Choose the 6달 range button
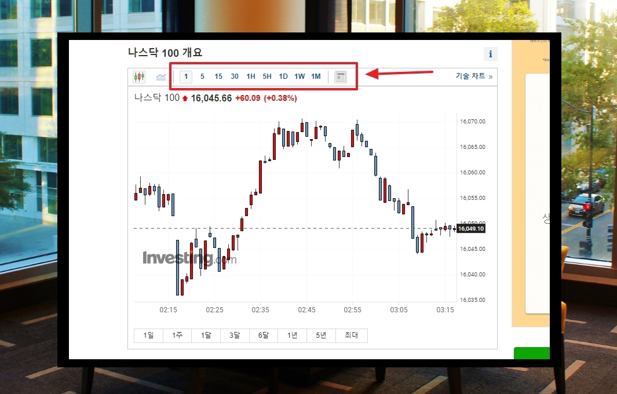 [263, 335]
